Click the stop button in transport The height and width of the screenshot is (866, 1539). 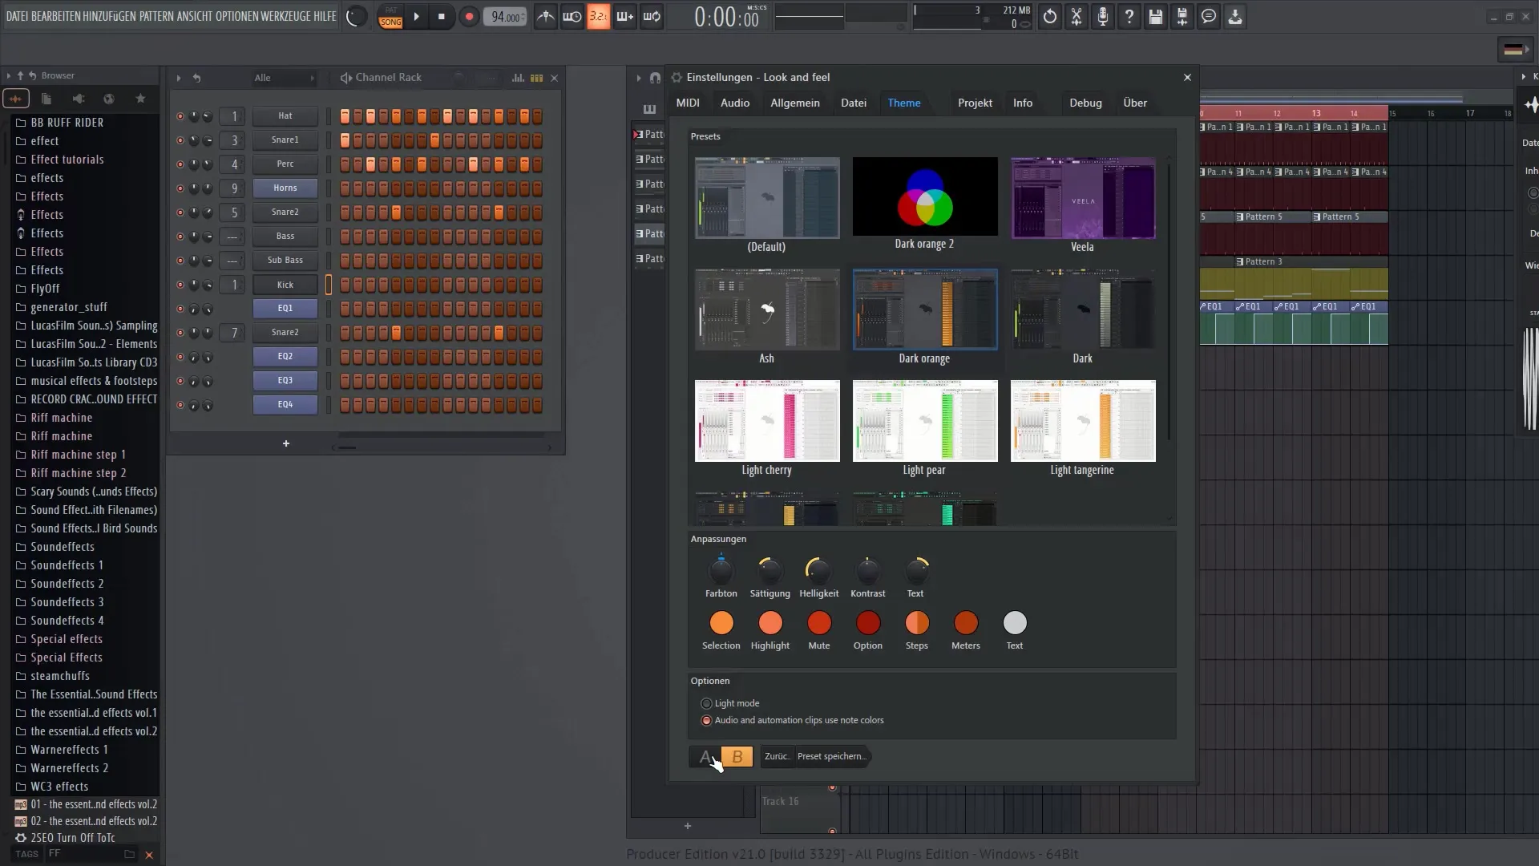pos(442,16)
